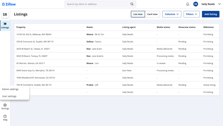Screen dimensions: 223x126
Task: Open the Listings sidebar item
Action: pyautogui.click(x=5, y=26)
